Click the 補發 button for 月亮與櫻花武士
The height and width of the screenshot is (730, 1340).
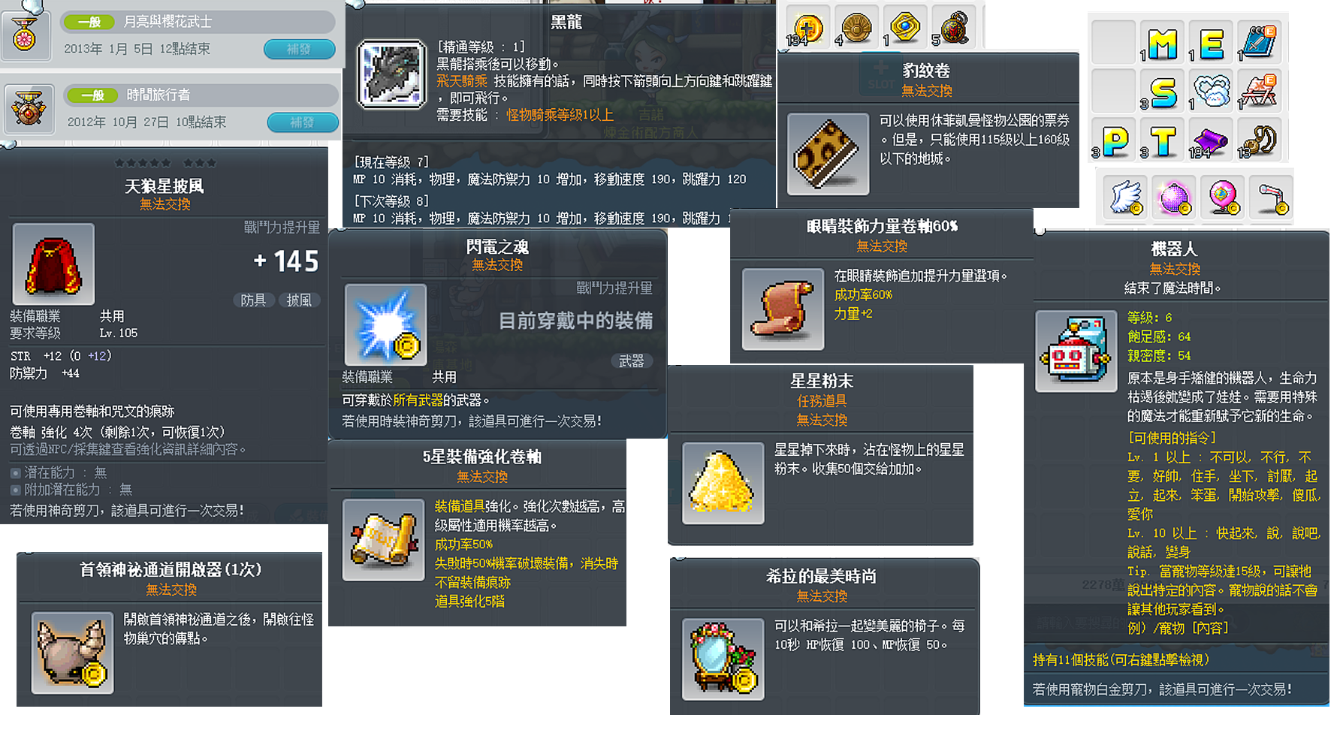299,49
